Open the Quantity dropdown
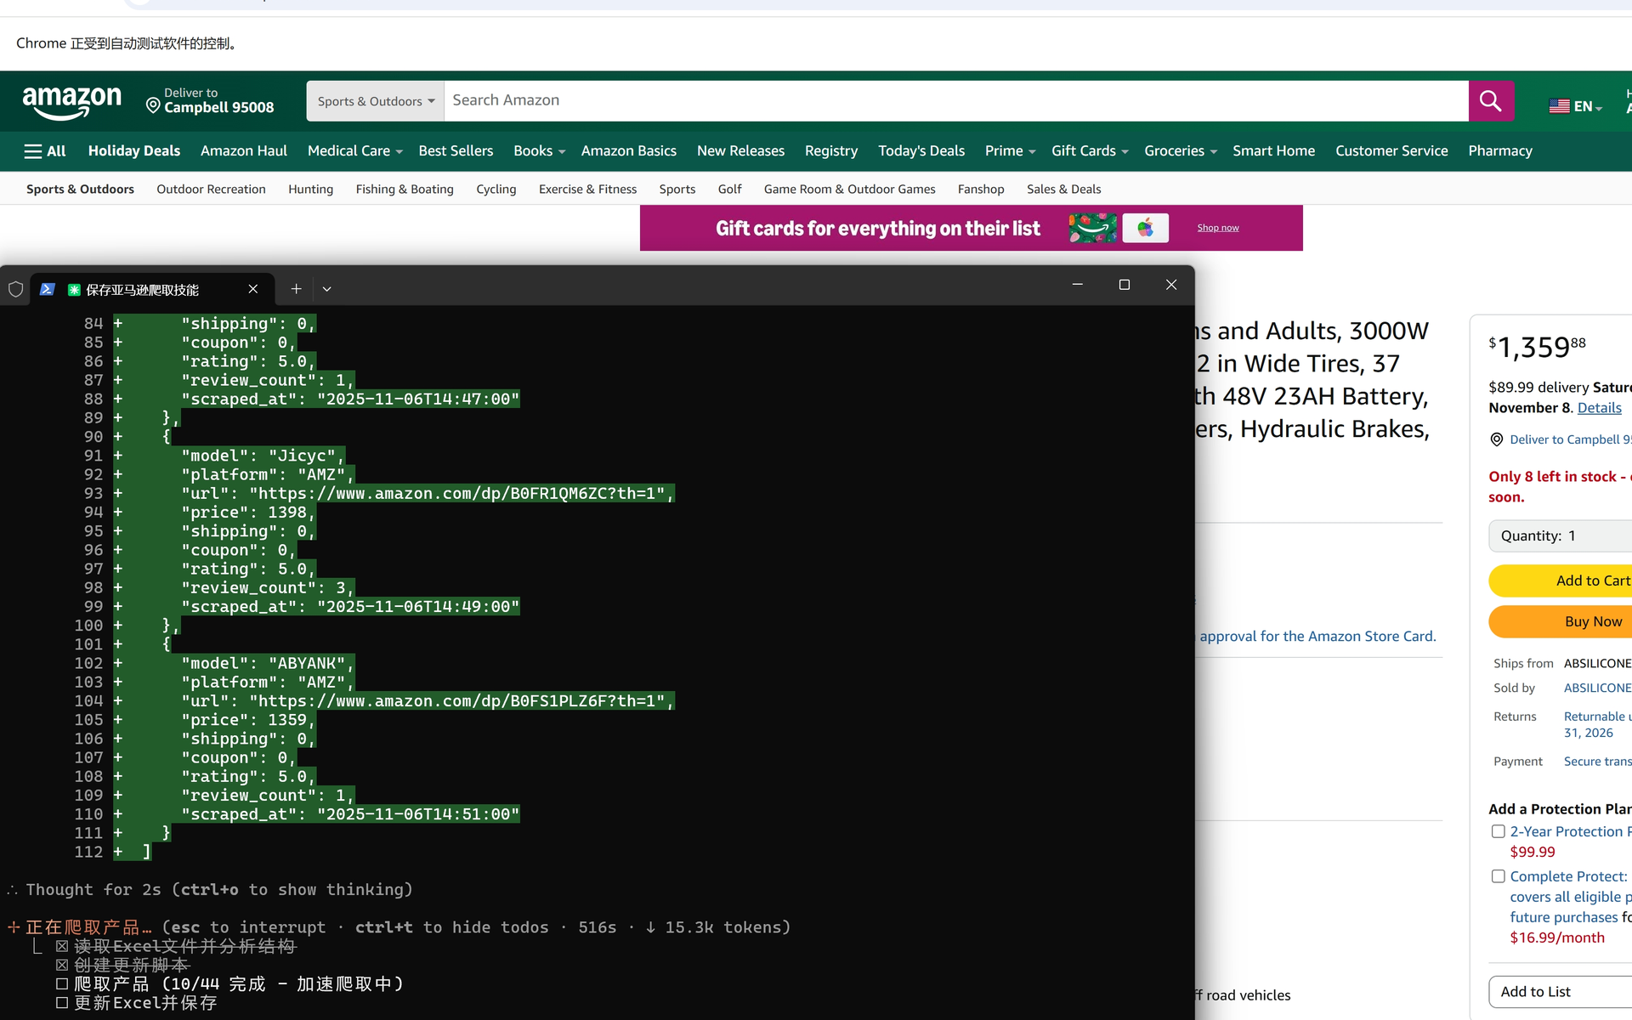 coord(1561,535)
